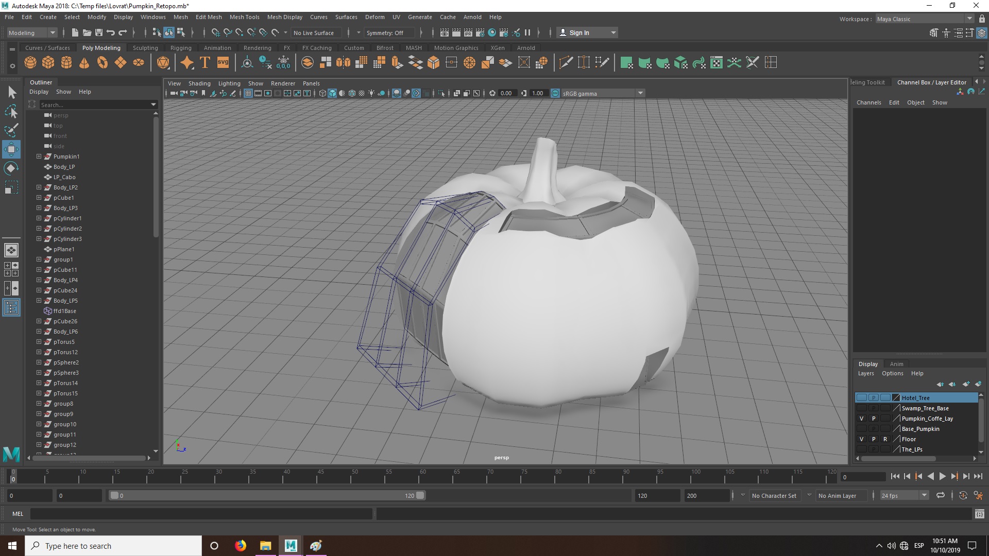
Task: Open the Mesh Tools menu
Action: point(244,17)
